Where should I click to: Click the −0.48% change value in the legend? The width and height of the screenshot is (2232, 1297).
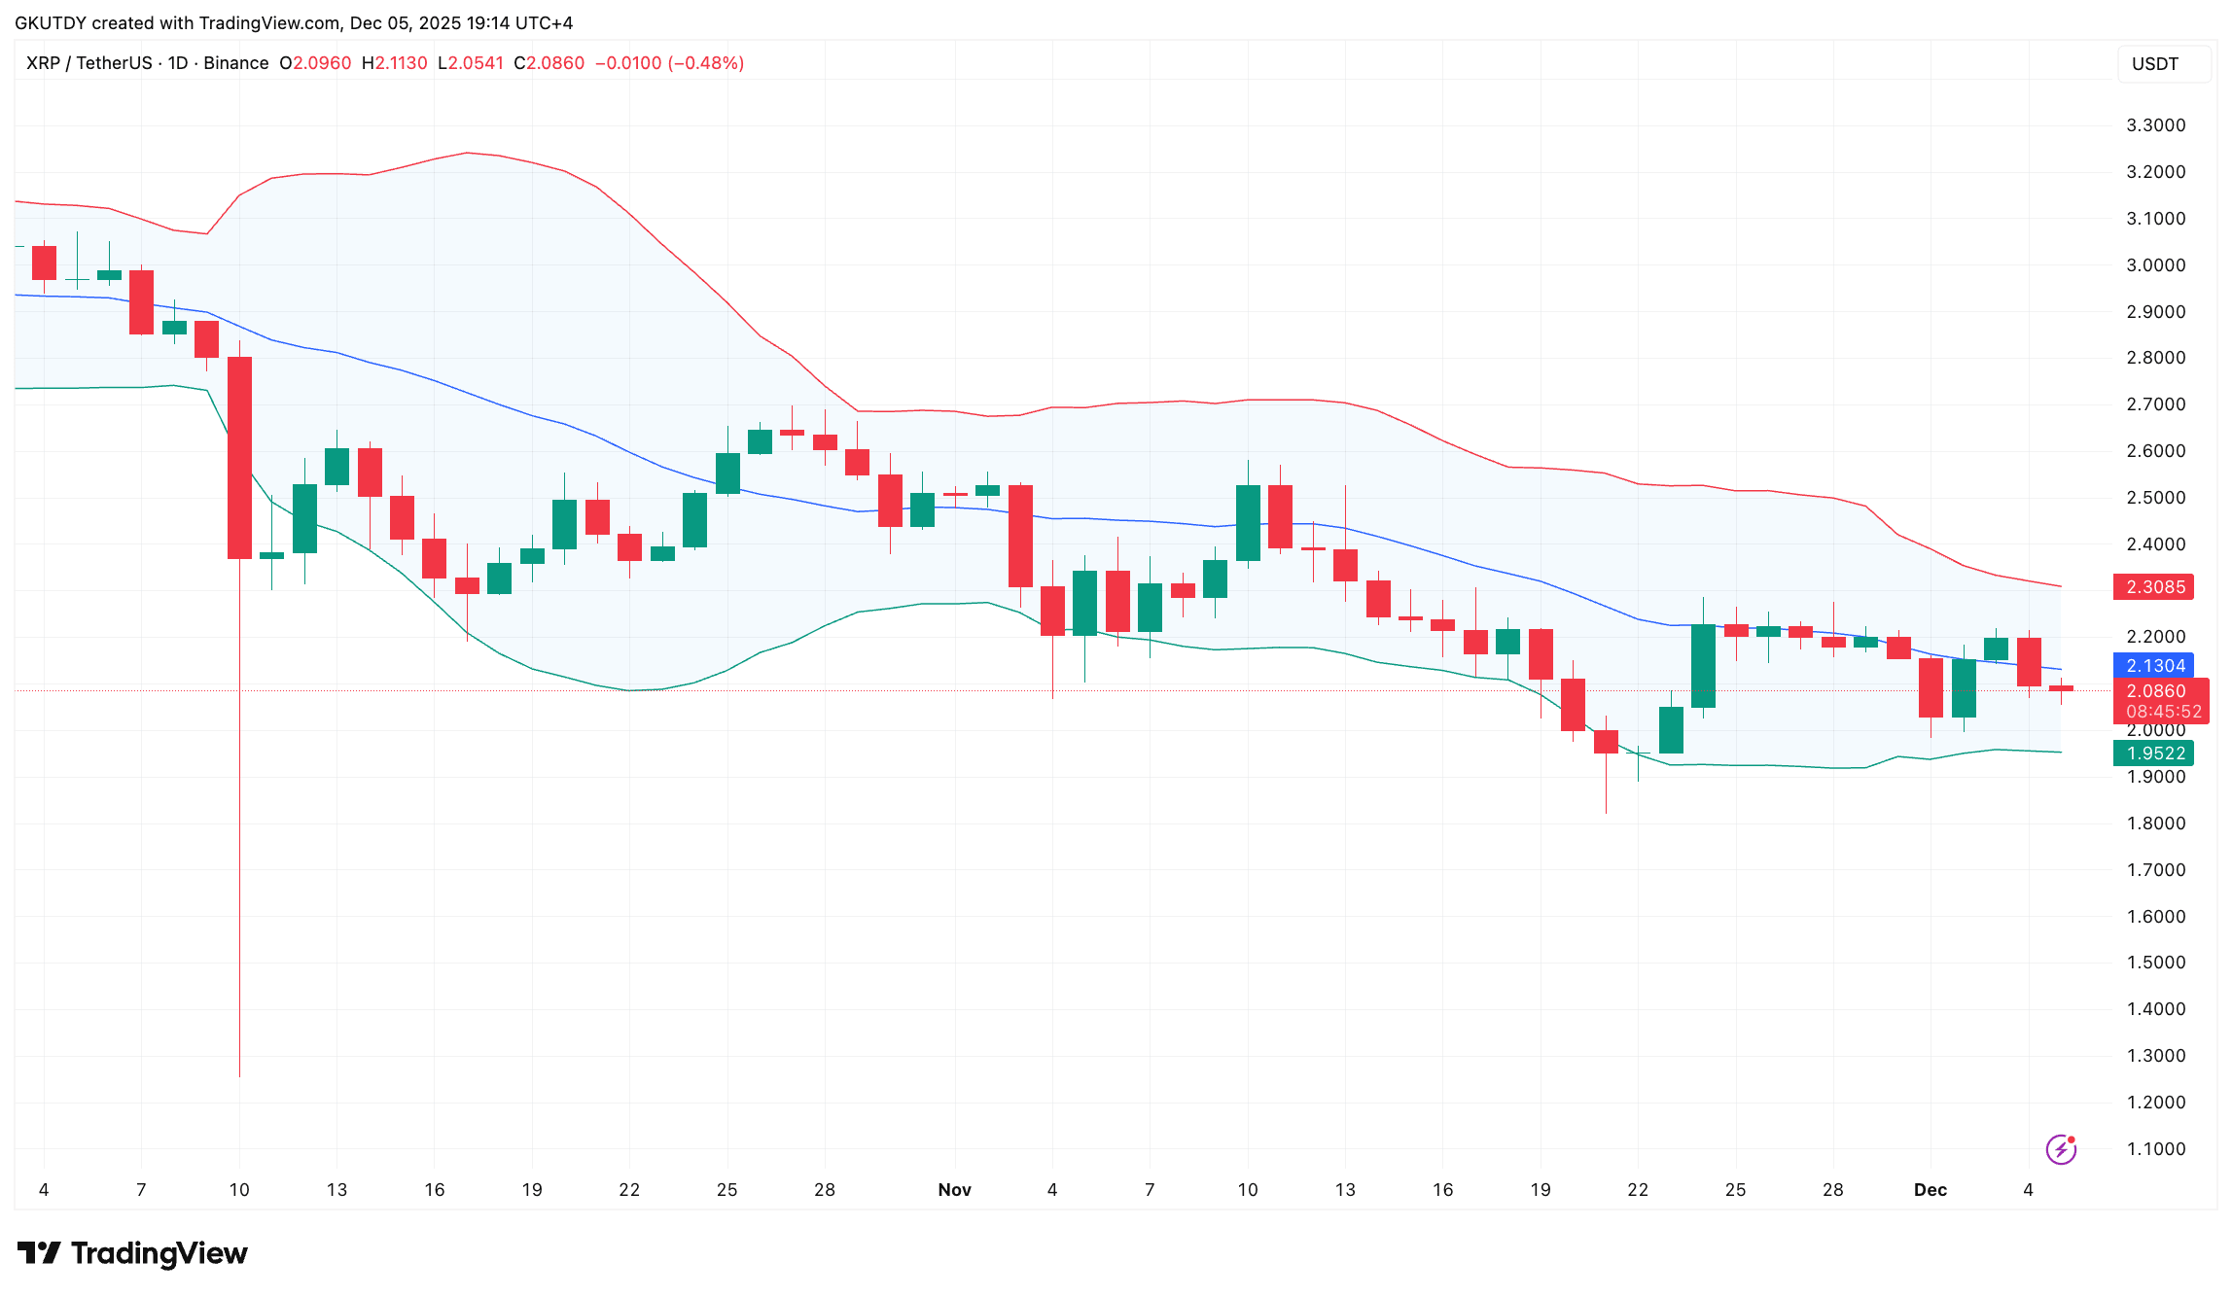(706, 63)
